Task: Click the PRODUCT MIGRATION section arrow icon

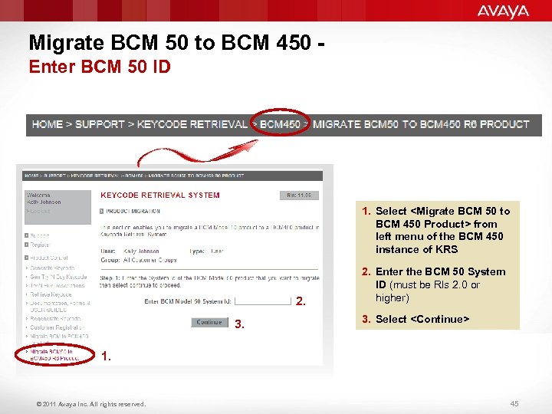Action: click(x=101, y=212)
